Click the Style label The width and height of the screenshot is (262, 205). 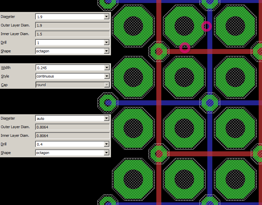5,77
